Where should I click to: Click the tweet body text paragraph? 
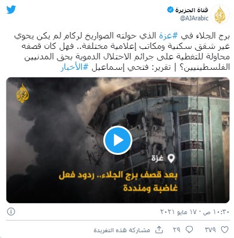coord(122,52)
